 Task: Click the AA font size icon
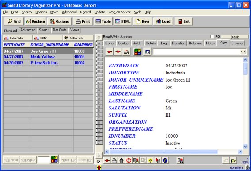pos(126,52)
